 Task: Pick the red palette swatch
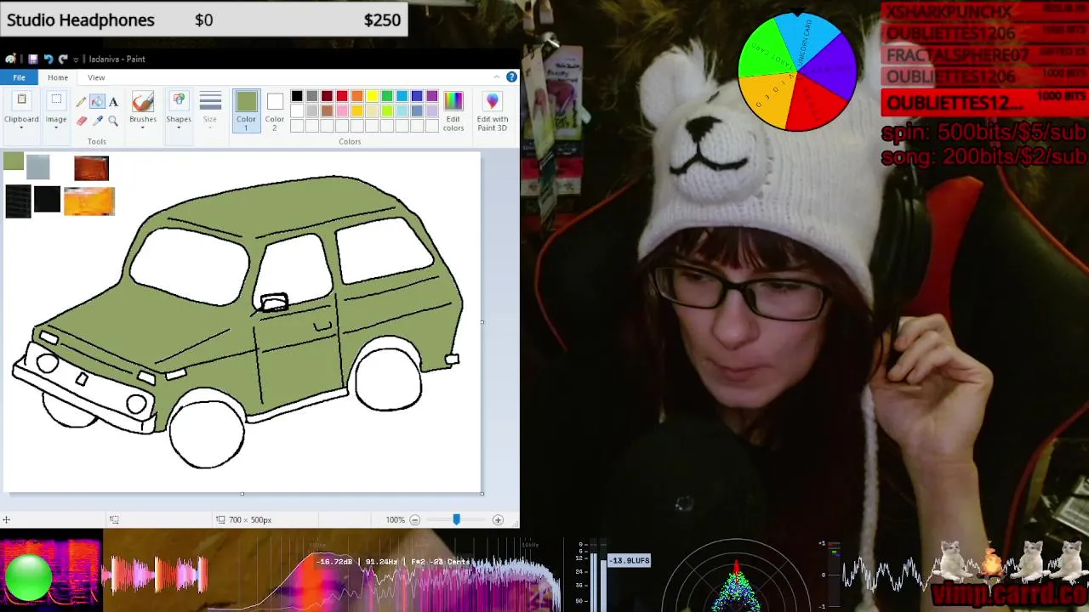pyautogui.click(x=342, y=96)
